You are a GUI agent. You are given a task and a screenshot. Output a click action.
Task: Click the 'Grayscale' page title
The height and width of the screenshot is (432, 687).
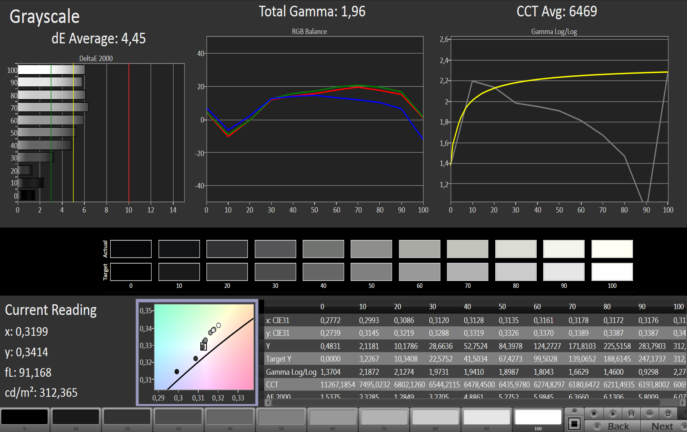click(x=44, y=17)
